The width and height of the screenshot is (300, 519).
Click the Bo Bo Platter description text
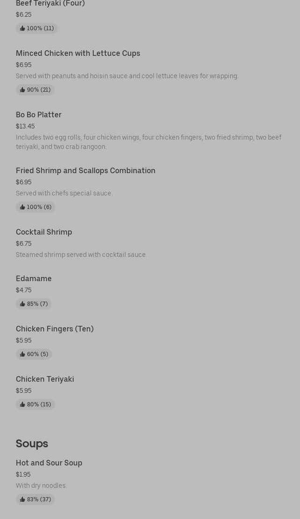pyautogui.click(x=148, y=142)
